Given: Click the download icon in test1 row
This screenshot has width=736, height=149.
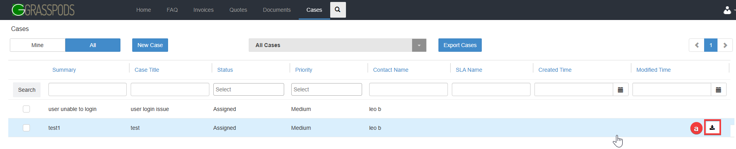Looking at the screenshot, I should tap(712, 127).
